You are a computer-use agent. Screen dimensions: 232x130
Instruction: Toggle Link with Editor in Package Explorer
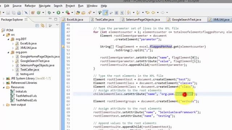(43, 26)
